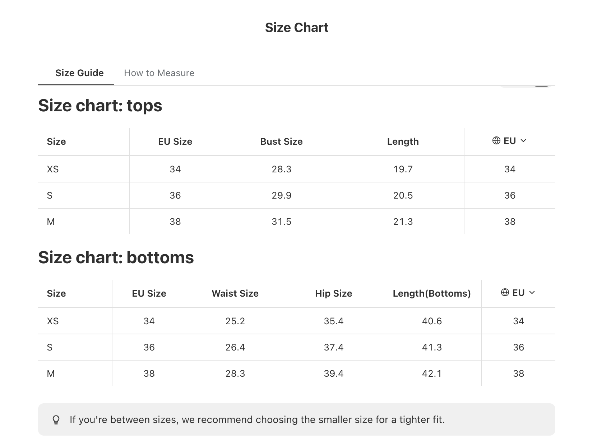Select the XS row in the tops chart
Viewport: 597px width, 441px height.
tap(297, 169)
